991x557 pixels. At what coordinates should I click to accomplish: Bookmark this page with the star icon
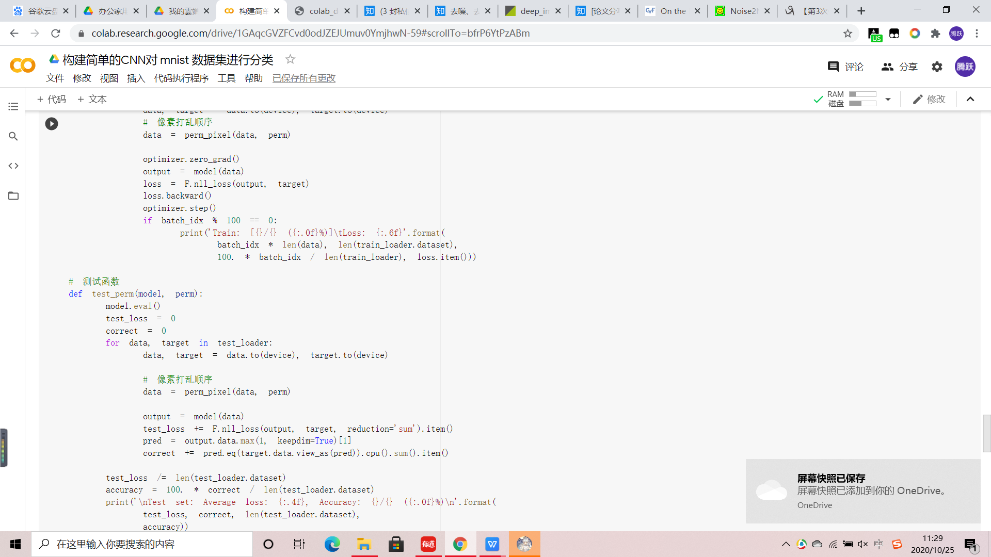click(x=848, y=33)
